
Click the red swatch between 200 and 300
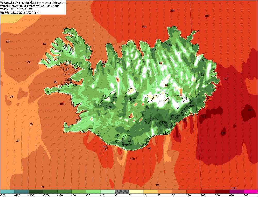coord(208,192)
